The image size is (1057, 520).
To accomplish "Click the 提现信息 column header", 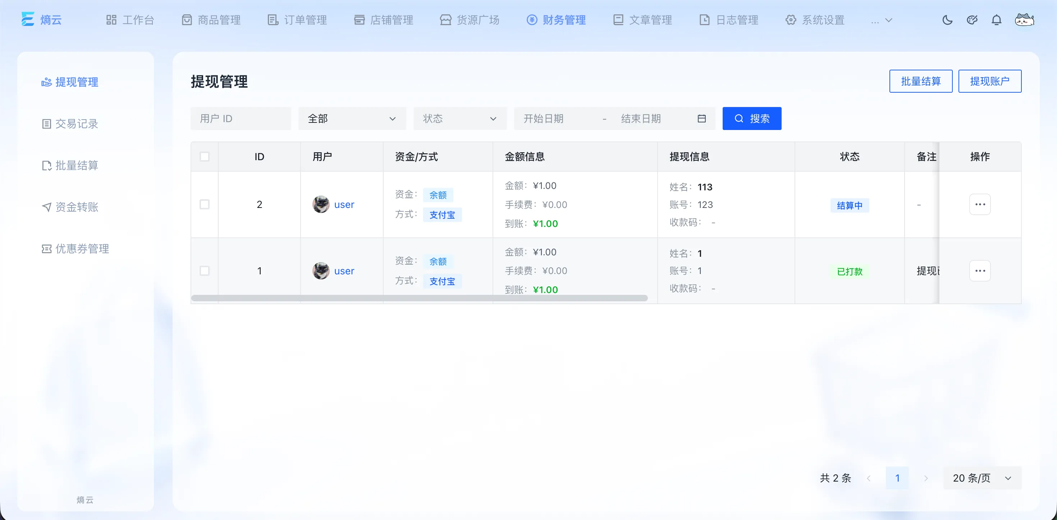I will pyautogui.click(x=689, y=157).
